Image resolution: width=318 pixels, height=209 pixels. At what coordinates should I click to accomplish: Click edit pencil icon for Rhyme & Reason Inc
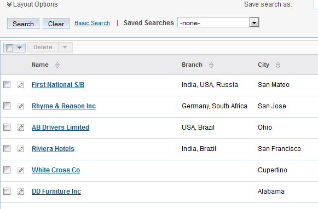coord(21,106)
